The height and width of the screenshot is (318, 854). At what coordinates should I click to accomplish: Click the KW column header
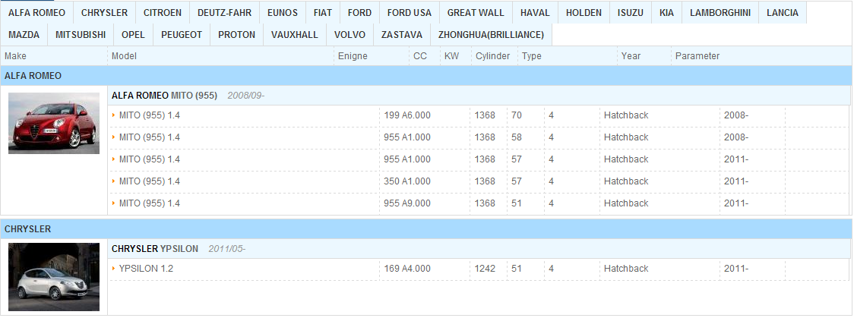click(451, 56)
